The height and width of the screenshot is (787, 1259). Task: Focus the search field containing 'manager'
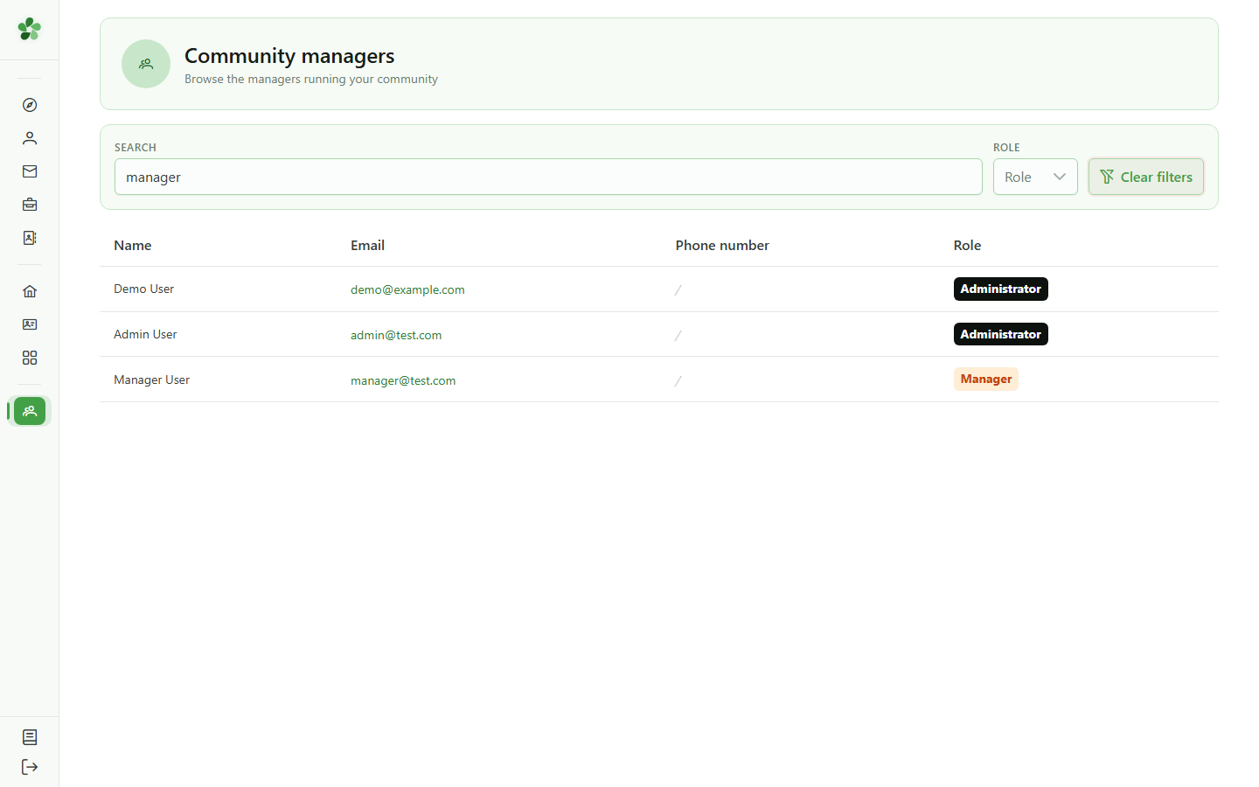click(x=548, y=177)
